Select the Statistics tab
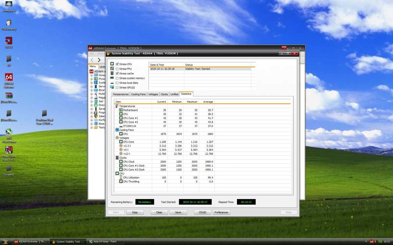Viewport: 393px width, 245px height. [186, 94]
